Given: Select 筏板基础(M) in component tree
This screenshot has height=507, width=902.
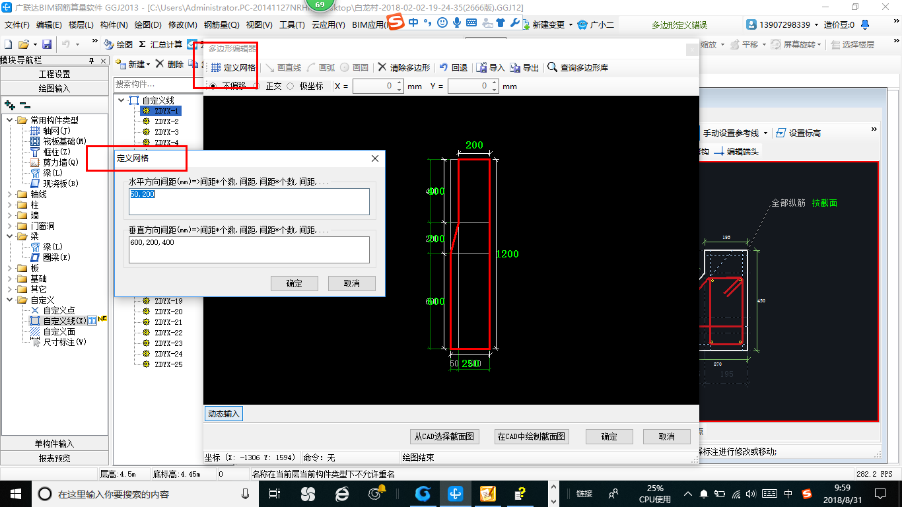Looking at the screenshot, I should coord(65,141).
